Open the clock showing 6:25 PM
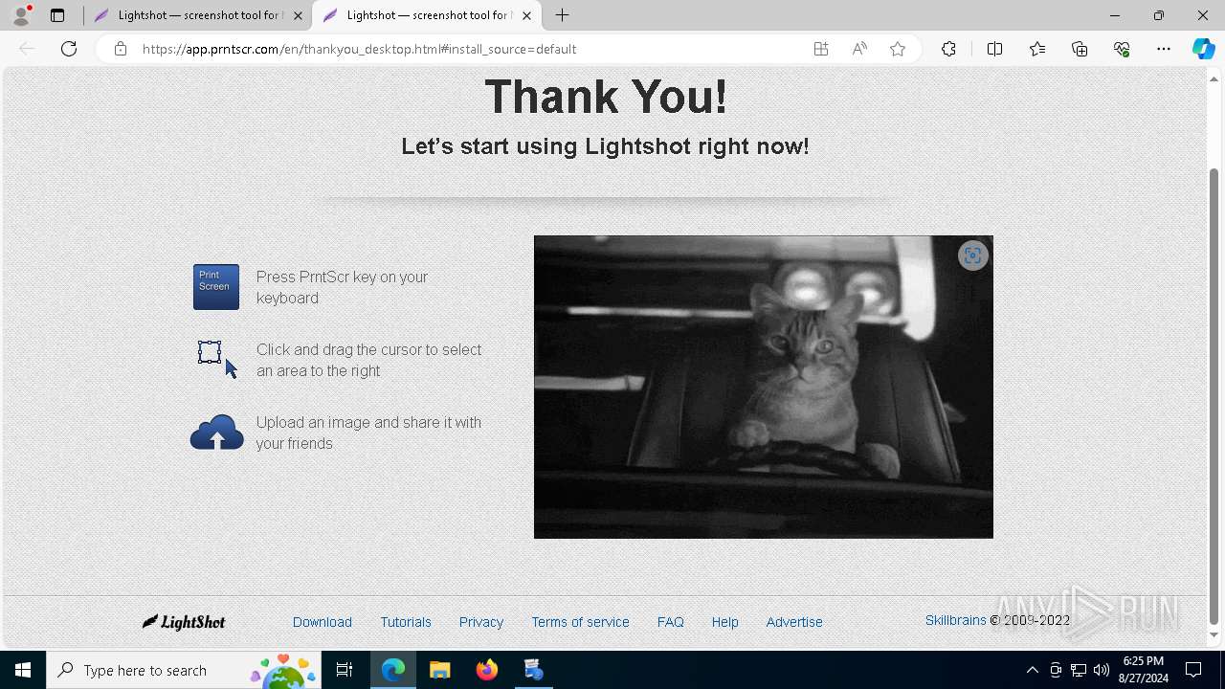The height and width of the screenshot is (689, 1225). 1144,670
